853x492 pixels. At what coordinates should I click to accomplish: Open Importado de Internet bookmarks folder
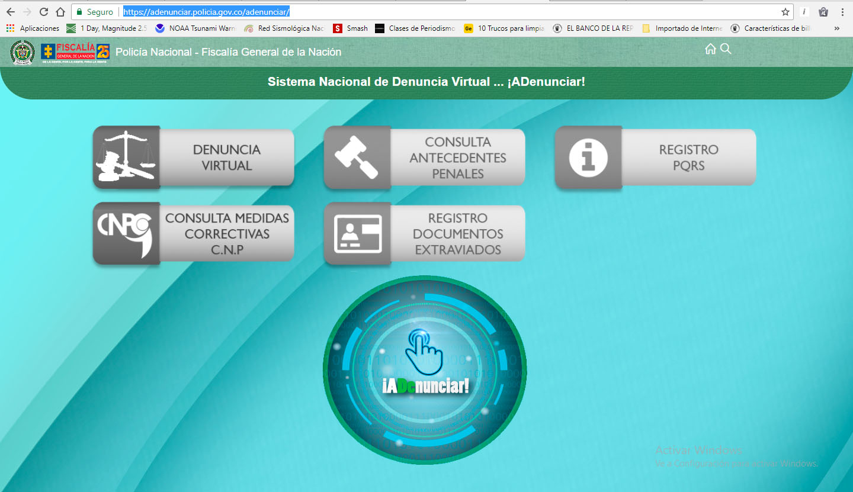click(x=682, y=28)
